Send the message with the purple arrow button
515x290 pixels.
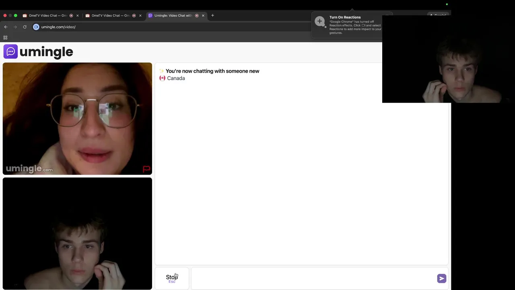(x=441, y=278)
